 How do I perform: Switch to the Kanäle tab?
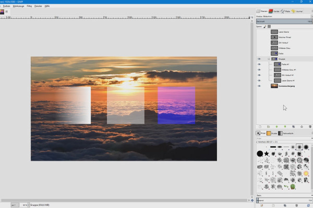pyautogui.click(x=274, y=11)
